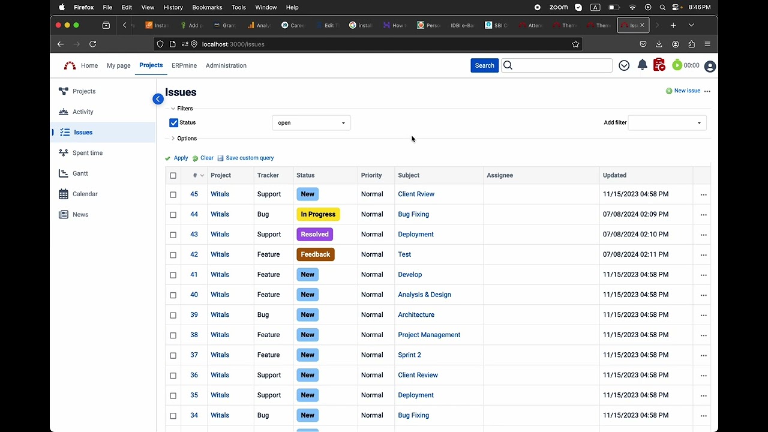The height and width of the screenshot is (432, 768).
Task: Start the green timer clock icon
Action: (x=677, y=65)
